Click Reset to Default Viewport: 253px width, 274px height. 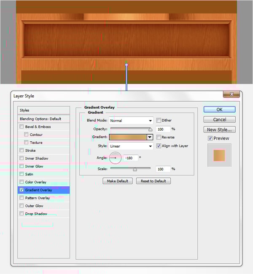(153, 181)
